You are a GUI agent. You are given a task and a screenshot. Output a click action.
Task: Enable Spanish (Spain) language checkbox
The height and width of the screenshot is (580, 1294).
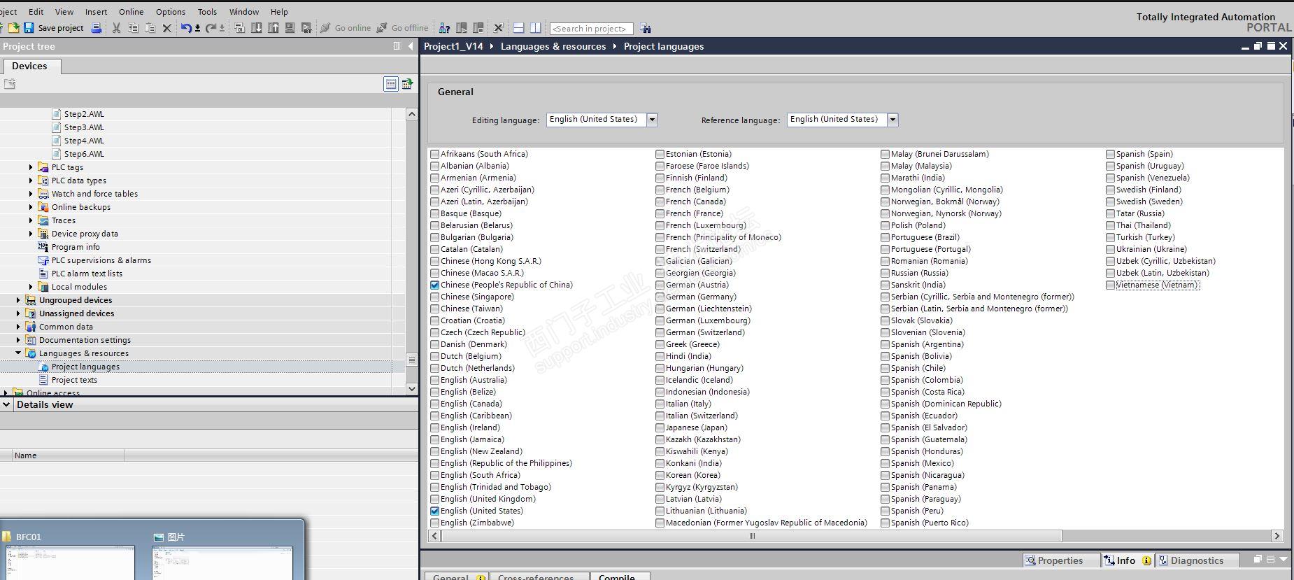[x=1110, y=154]
